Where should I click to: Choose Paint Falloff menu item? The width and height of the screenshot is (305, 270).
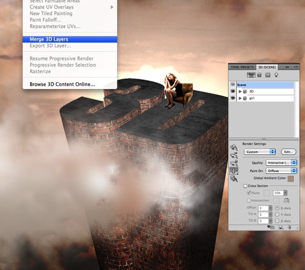70,20
